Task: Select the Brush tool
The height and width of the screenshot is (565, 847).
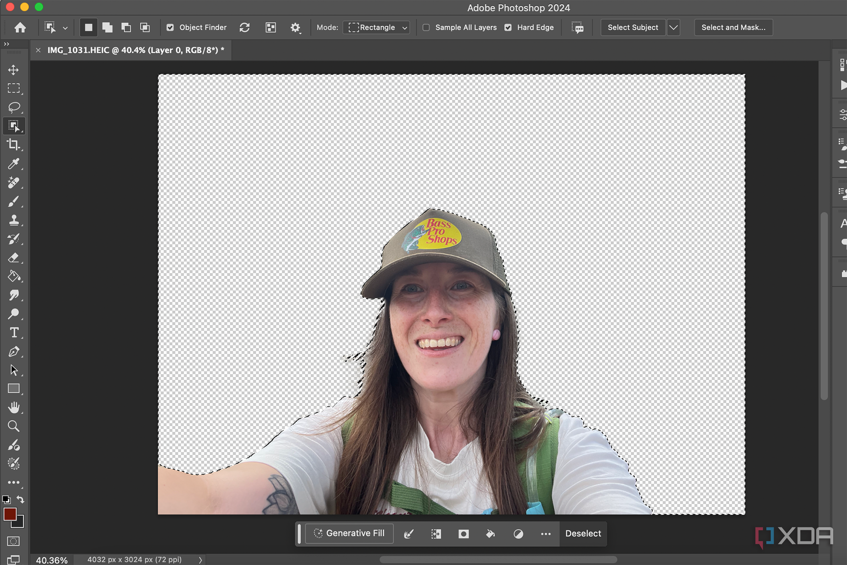Action: click(14, 201)
